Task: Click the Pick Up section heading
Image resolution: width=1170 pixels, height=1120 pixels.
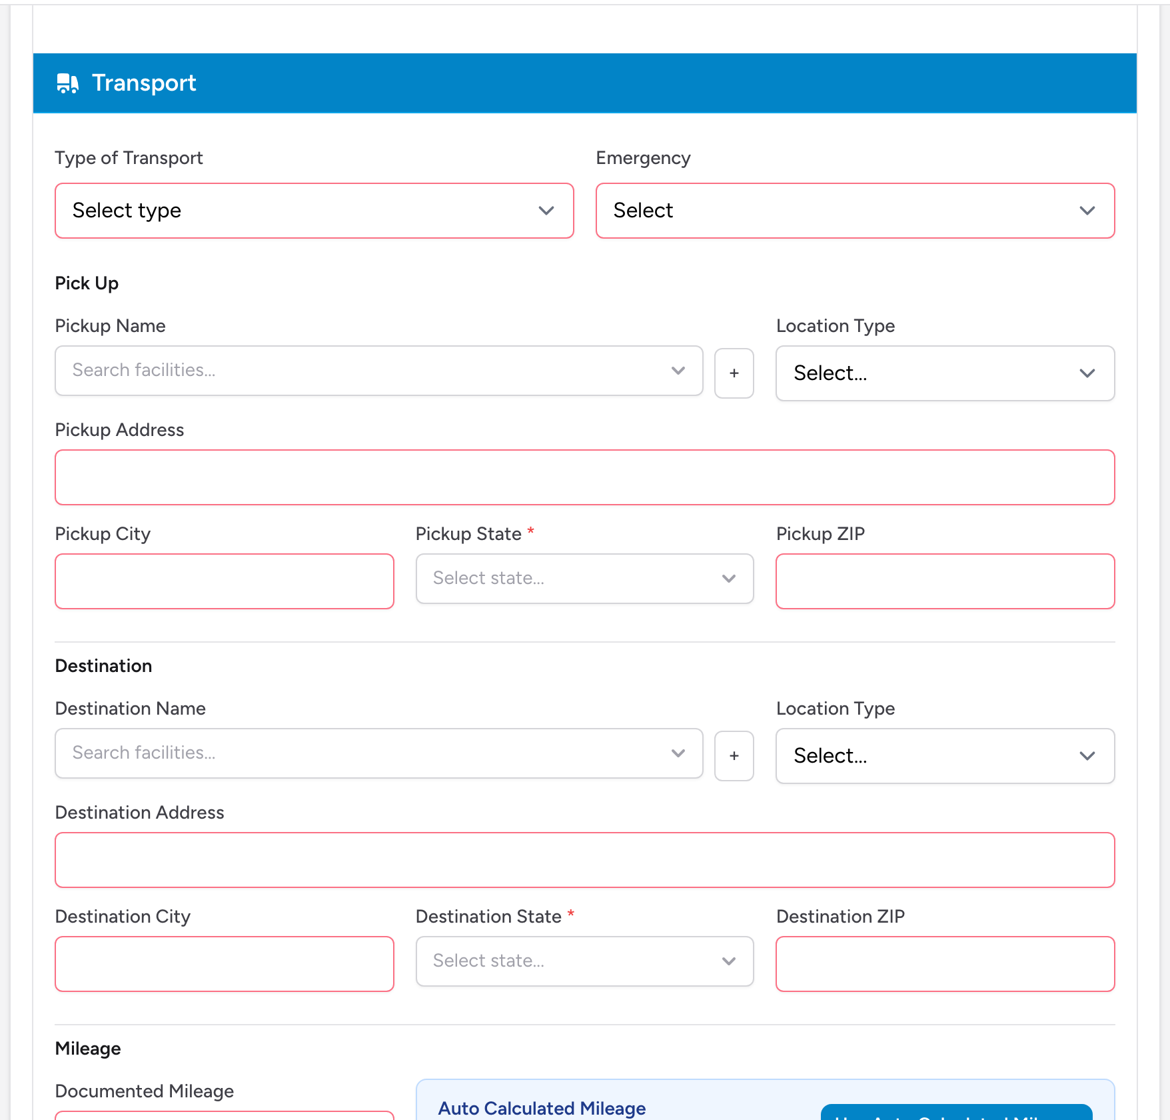Action: pos(87,283)
